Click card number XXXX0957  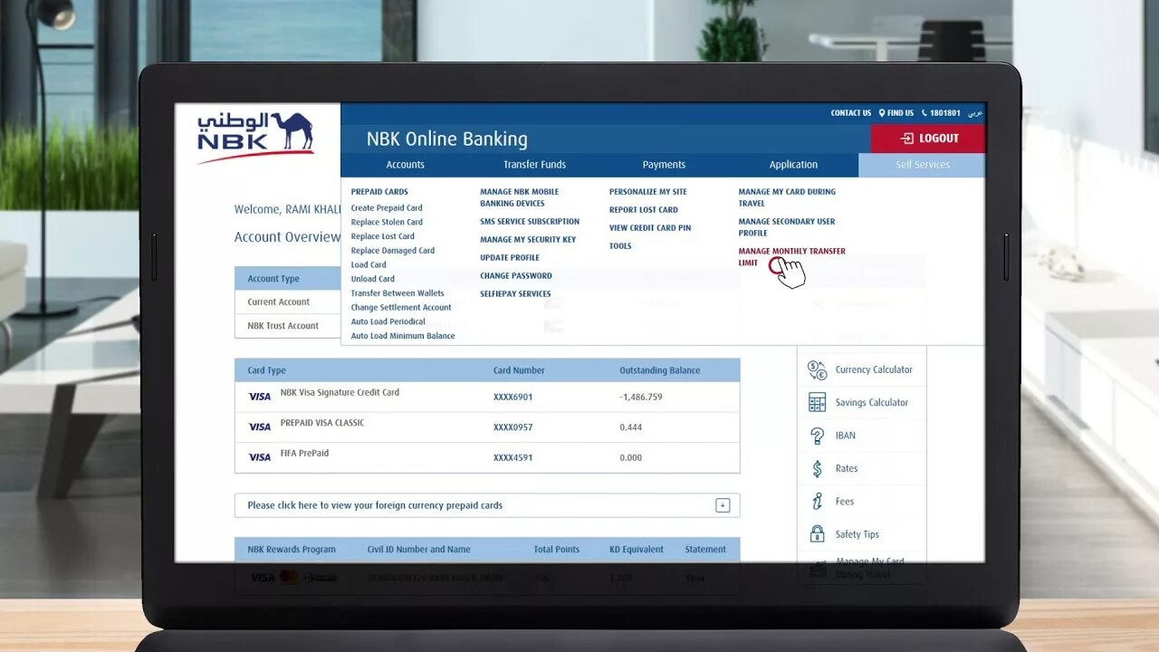pos(512,427)
